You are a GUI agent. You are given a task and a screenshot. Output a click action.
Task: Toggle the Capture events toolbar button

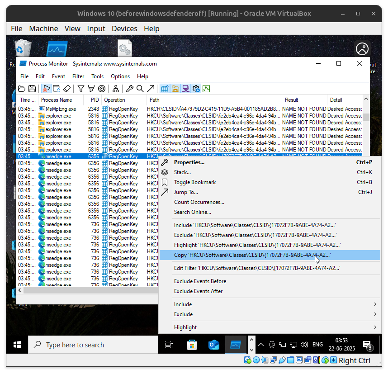[x=46, y=89]
